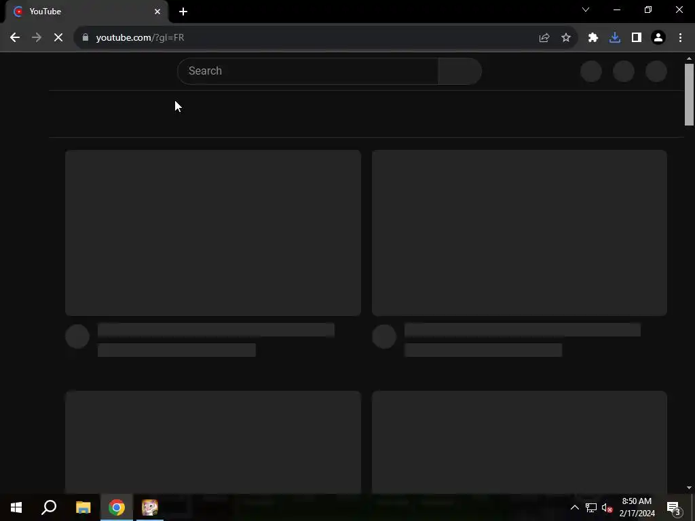
Task: View site information lock icon
Action: click(86, 38)
